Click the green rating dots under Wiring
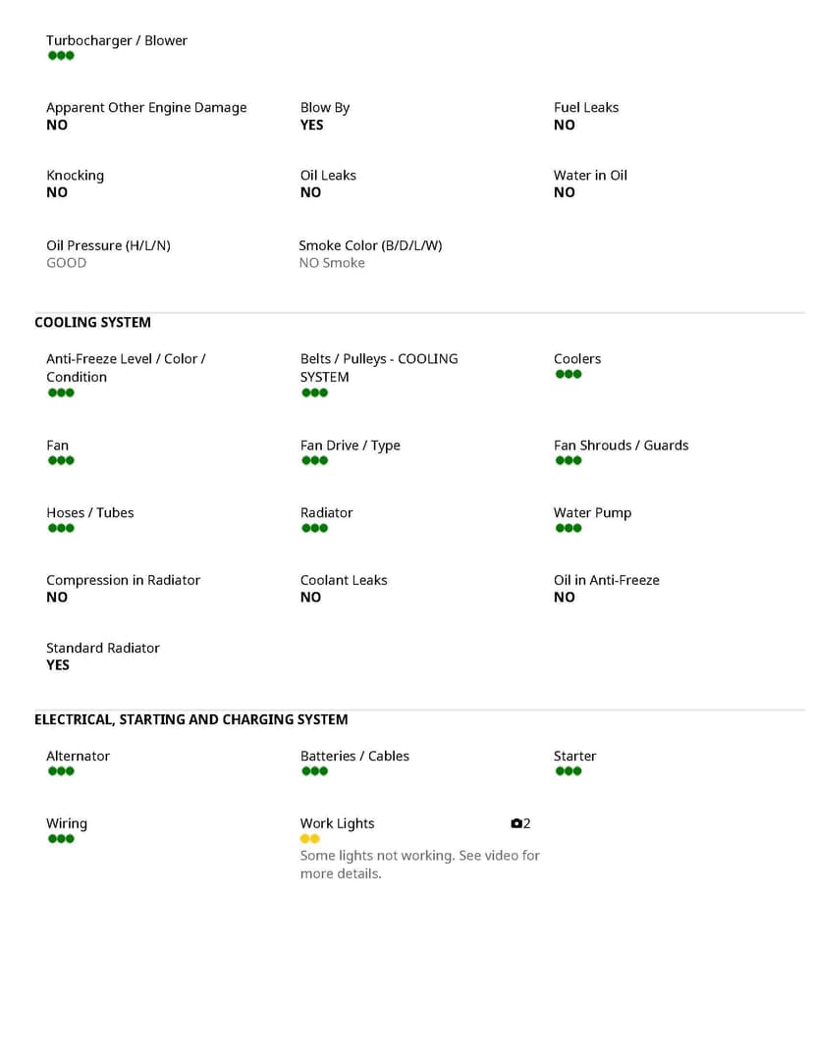The width and height of the screenshot is (813, 1052). 61,839
